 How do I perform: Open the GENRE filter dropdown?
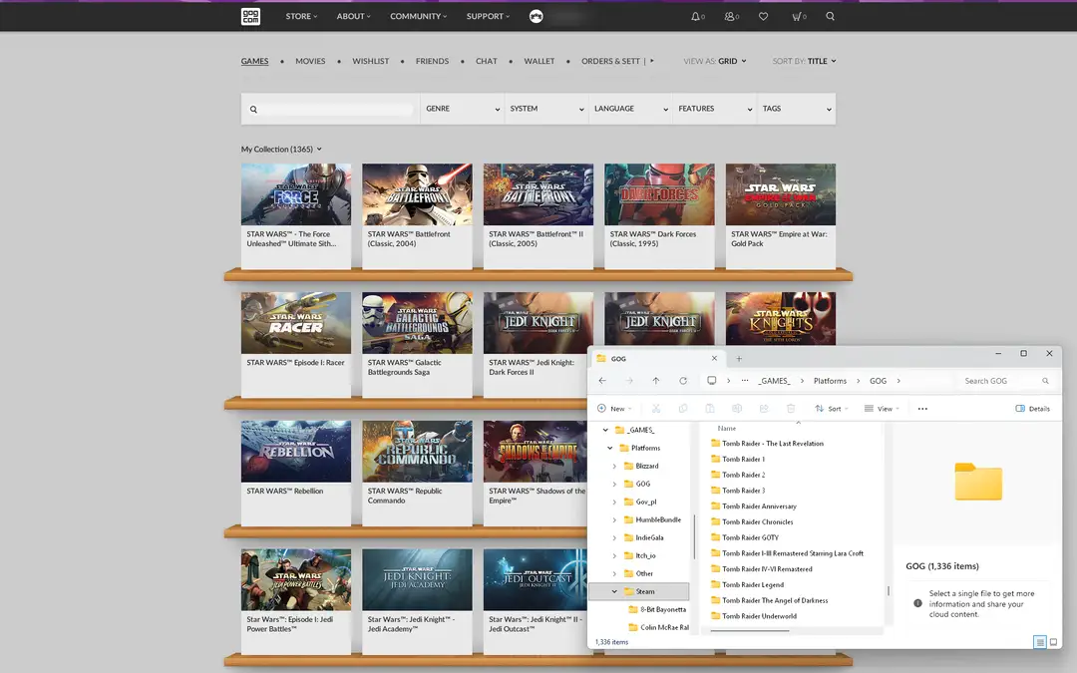tap(461, 108)
